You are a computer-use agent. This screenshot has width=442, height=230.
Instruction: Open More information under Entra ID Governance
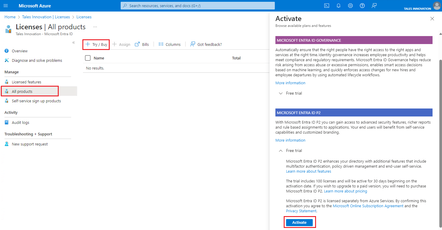pos(290,83)
